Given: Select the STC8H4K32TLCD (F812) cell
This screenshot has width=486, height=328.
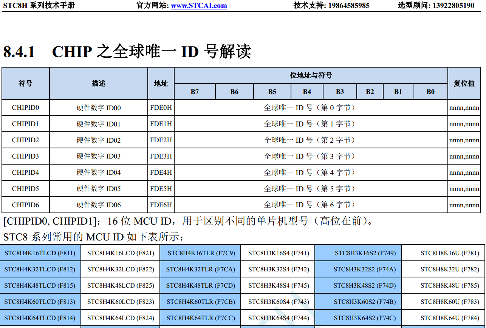Looking at the screenshot, I should (40, 269).
